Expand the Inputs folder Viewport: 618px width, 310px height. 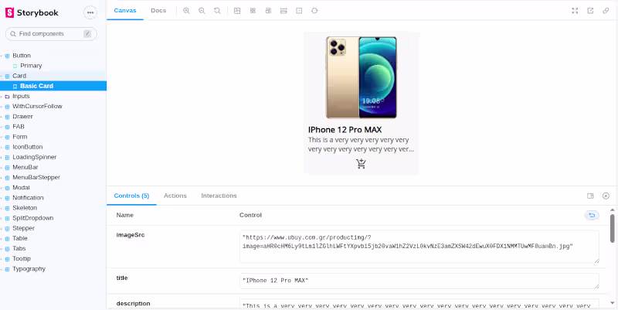click(21, 96)
